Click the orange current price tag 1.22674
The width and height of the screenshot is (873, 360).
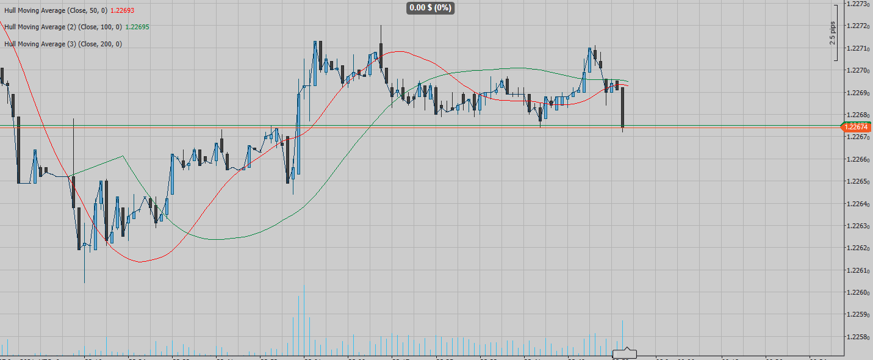click(x=857, y=127)
